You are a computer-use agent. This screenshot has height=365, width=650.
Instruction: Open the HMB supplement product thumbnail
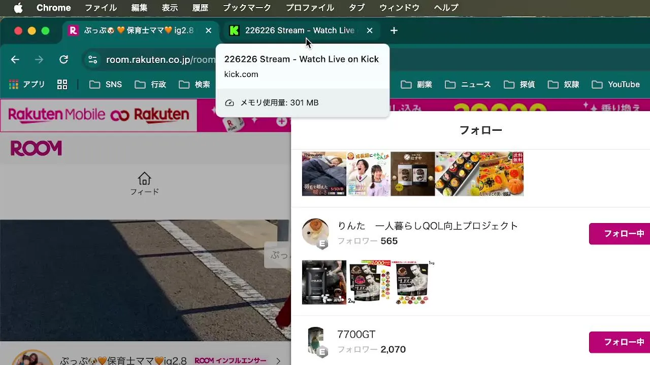[324, 282]
